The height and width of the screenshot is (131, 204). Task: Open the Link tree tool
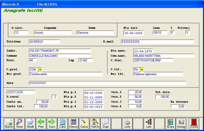pos(149,124)
